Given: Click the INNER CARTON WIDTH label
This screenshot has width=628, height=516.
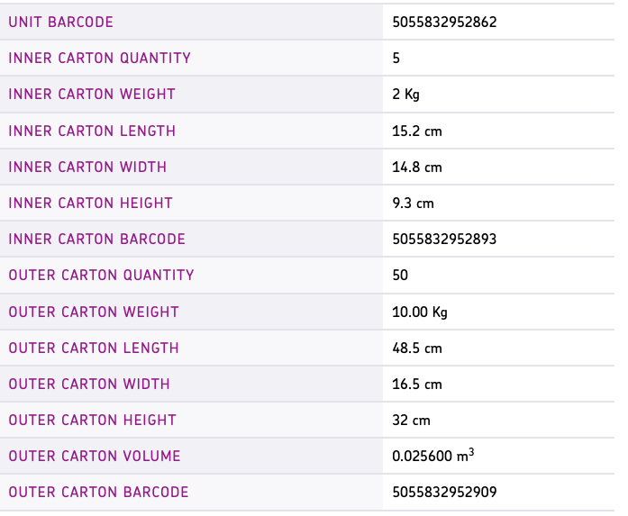Looking at the screenshot, I should [87, 167].
